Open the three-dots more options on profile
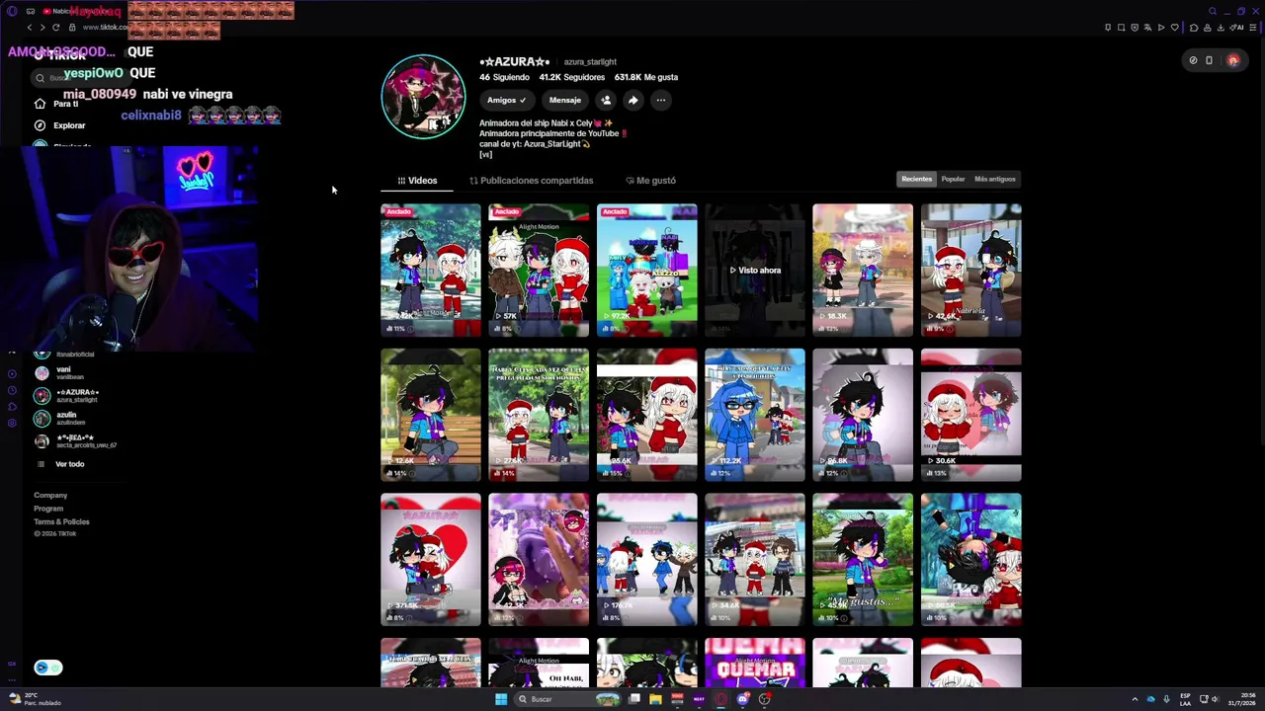This screenshot has height=711, width=1265. point(661,100)
